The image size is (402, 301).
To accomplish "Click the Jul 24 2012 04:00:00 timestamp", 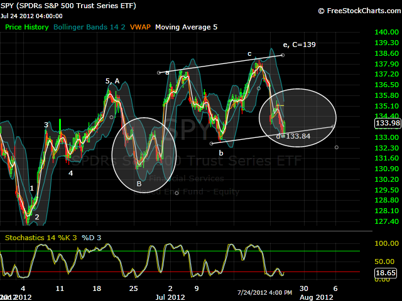I will click(31, 16).
